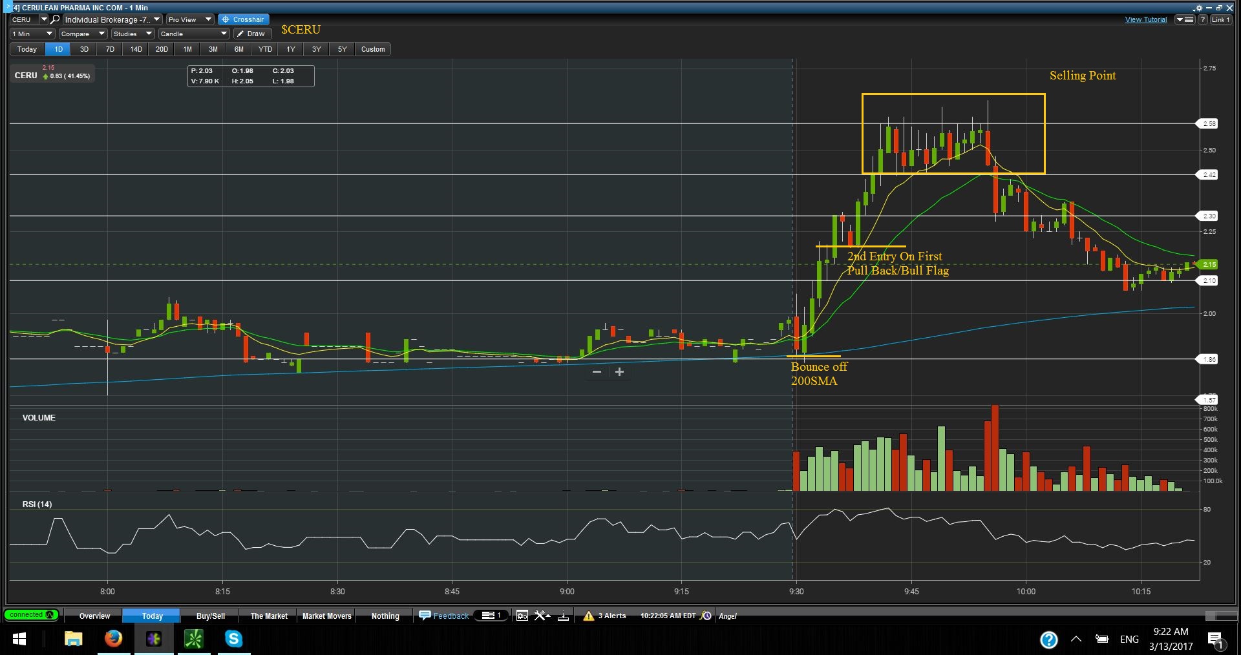Zoom out chart with minus icon
The height and width of the screenshot is (655, 1241).
point(597,371)
